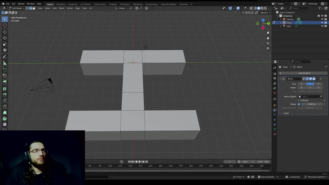Viewport: 329px width, 185px height.
Task: Select the Select Box tool
Action: [5, 19]
